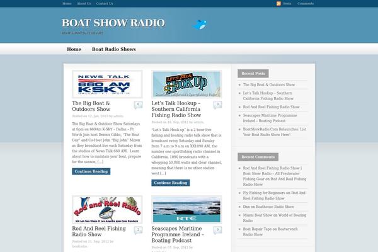The image size is (378, 252).
Task: Click the orange RSS feed icon
Action: [x=278, y=3]
